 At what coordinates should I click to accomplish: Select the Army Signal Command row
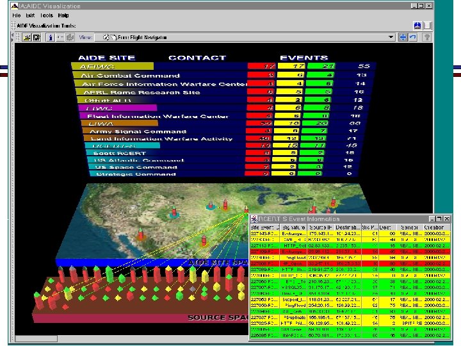[223, 131]
